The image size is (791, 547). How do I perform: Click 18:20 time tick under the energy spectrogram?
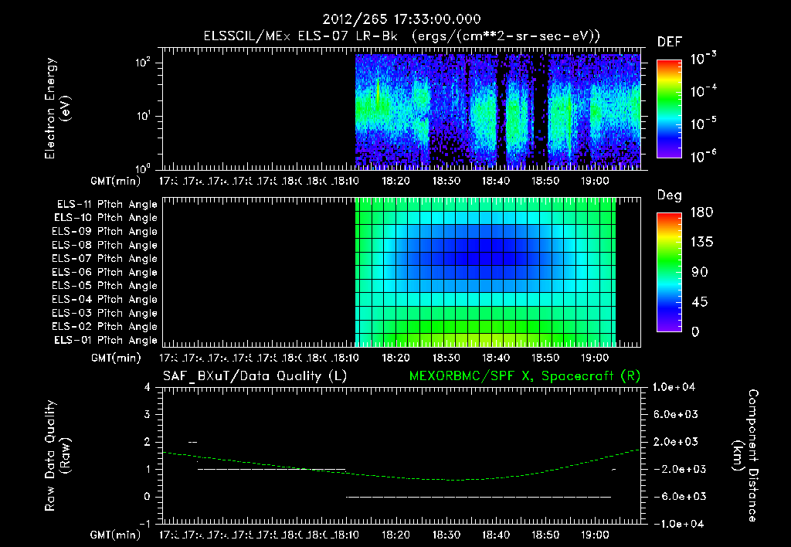395,181
